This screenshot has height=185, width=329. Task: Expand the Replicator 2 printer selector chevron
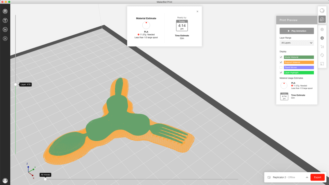pyautogui.click(x=307, y=177)
